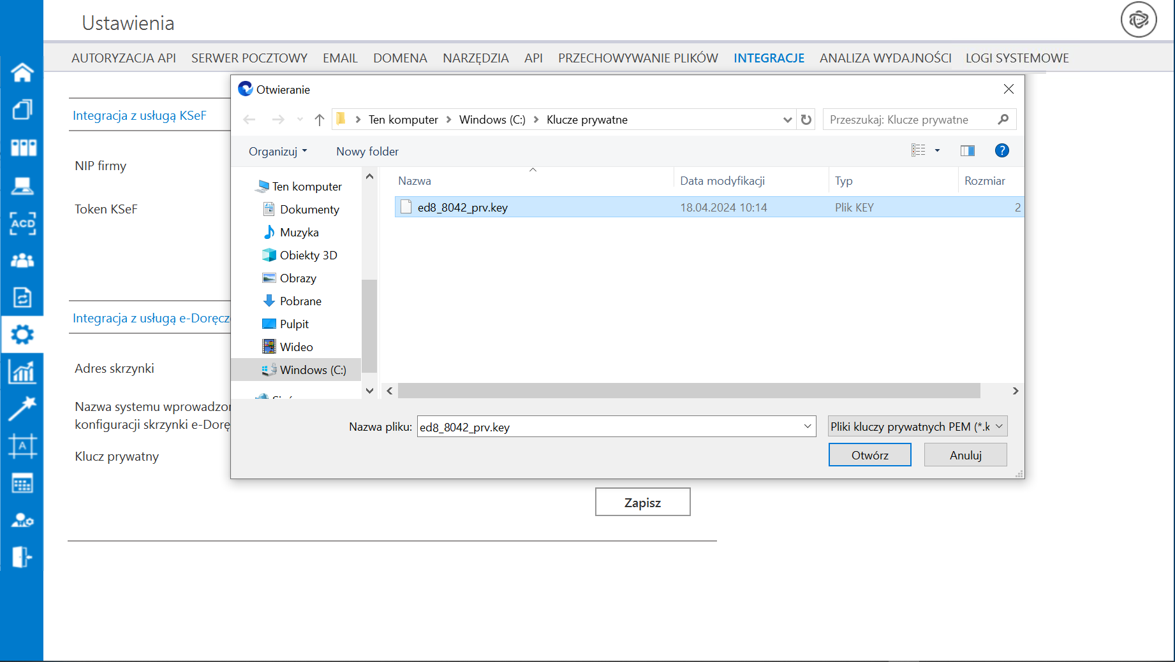Expand the Organizuj menu
Viewport: 1175px width, 662px height.
pyautogui.click(x=277, y=152)
